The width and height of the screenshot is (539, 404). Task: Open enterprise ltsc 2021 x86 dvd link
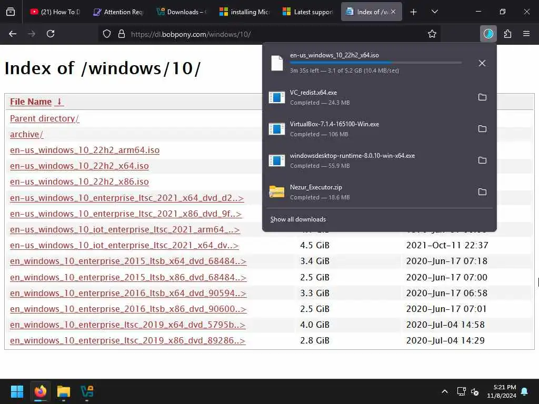(x=126, y=214)
